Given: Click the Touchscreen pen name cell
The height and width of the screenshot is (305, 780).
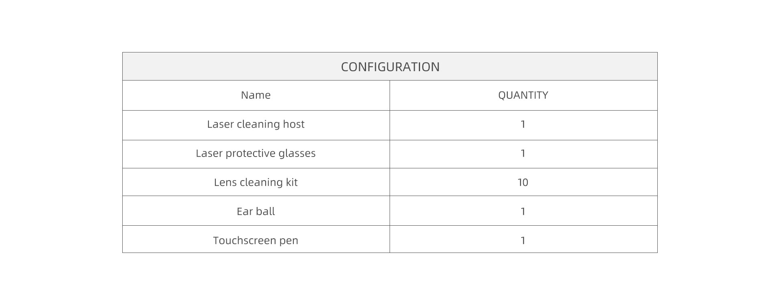Looking at the screenshot, I should click(256, 240).
